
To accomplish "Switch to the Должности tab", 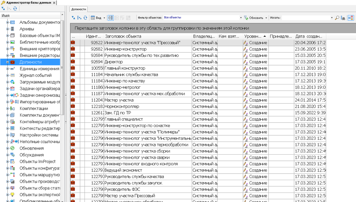I will [x=79, y=9].
